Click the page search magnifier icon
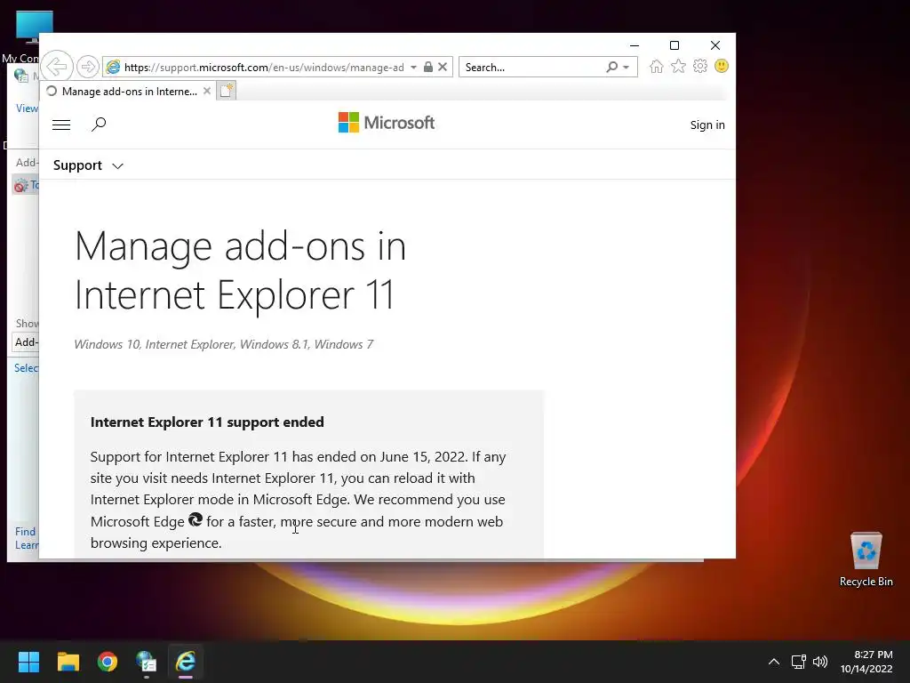Viewport: 910px width, 683px height. (99, 125)
